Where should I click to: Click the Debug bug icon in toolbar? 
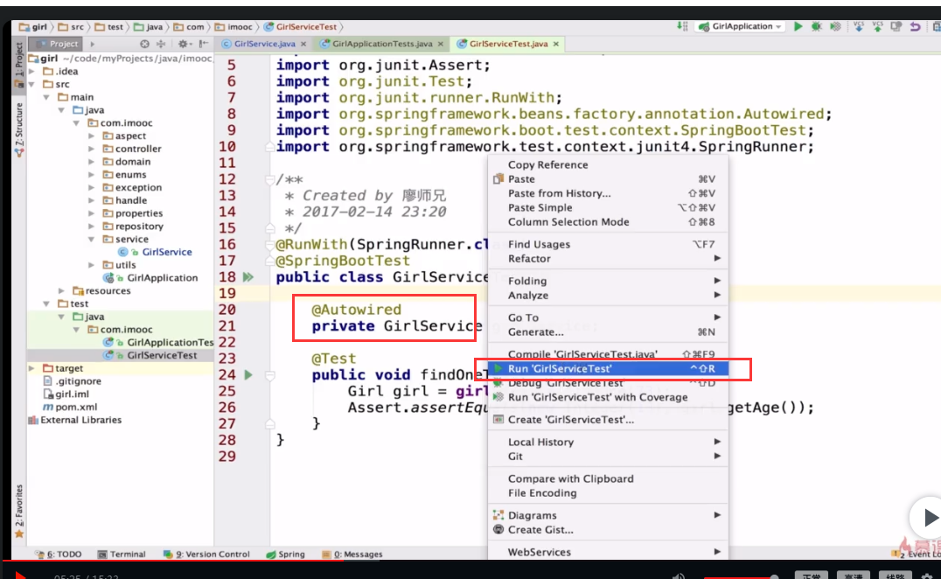click(816, 26)
